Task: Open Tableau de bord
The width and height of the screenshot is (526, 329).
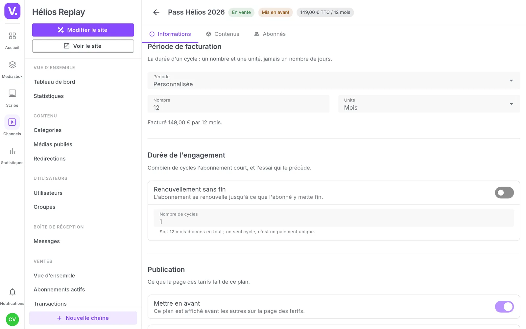Action: coord(54,82)
